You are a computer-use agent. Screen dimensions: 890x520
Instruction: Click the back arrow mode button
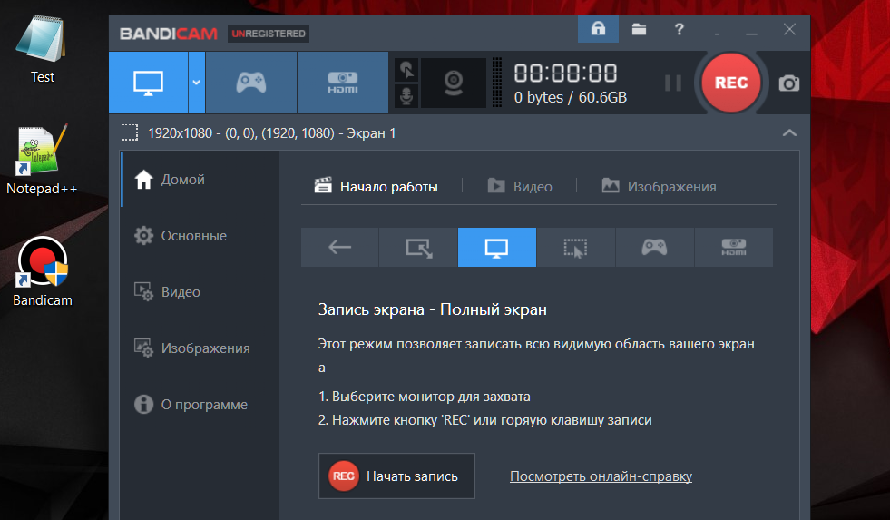point(339,248)
